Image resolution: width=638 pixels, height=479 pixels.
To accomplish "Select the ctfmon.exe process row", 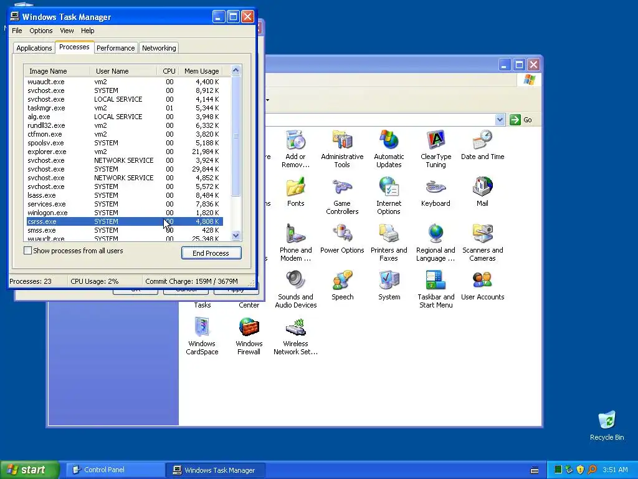I will click(x=125, y=134).
